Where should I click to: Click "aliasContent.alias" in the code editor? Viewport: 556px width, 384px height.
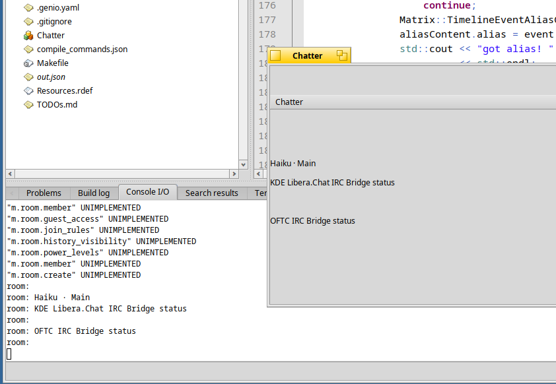point(452,34)
